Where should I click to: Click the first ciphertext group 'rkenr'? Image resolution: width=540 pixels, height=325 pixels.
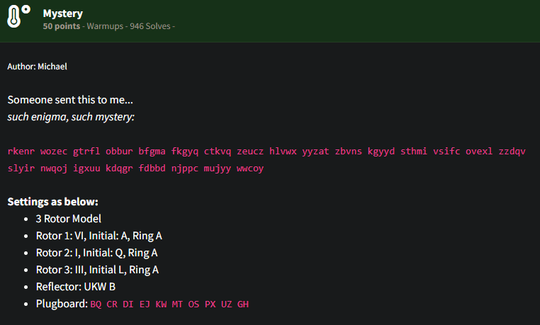(x=21, y=152)
